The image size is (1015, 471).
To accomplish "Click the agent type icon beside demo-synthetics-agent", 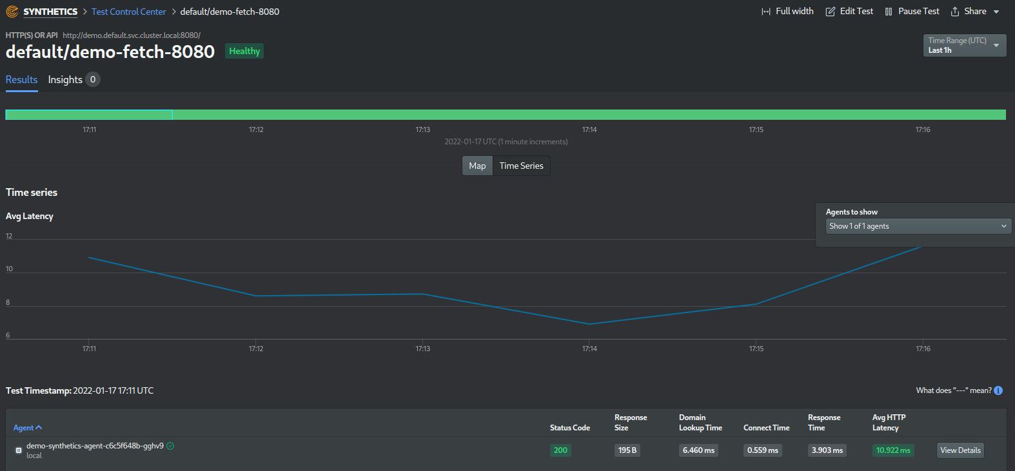I will point(19,450).
